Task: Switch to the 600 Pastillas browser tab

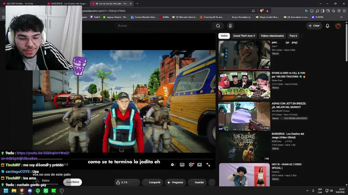Action: 22,4
